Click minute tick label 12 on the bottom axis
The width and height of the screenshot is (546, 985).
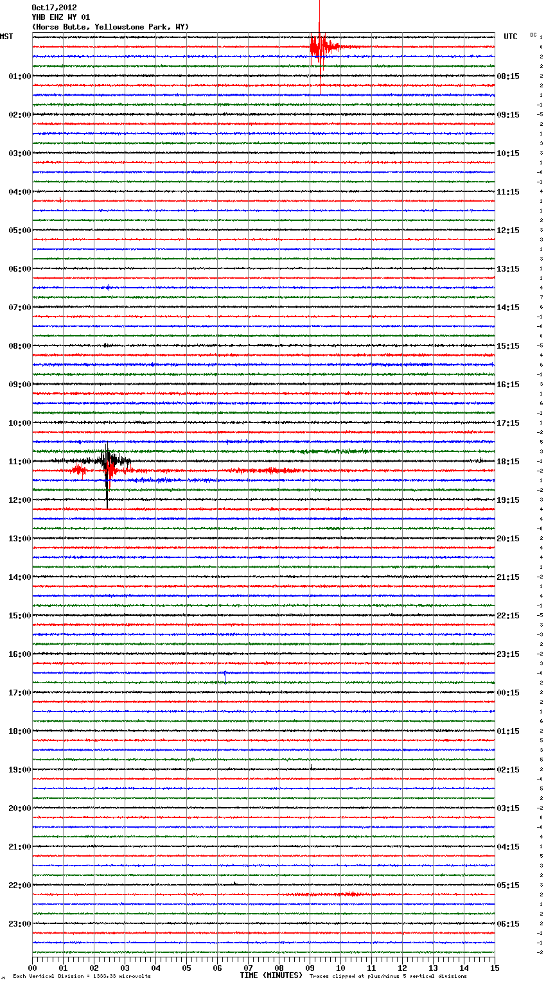tap(403, 968)
